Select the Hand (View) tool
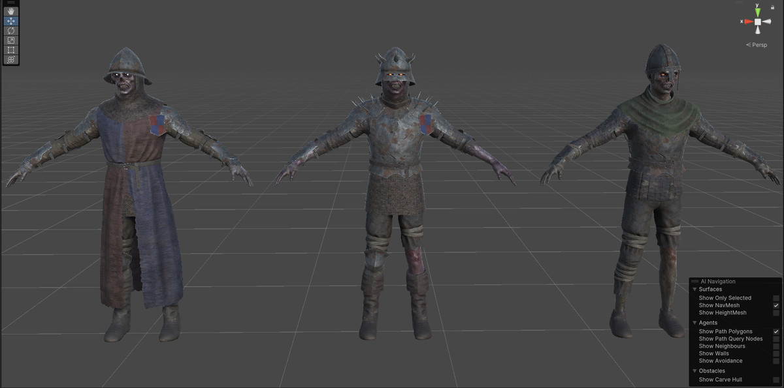 click(11, 12)
